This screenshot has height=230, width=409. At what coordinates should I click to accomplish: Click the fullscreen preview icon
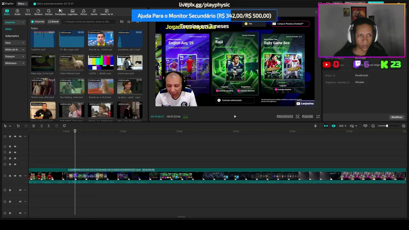point(318,117)
